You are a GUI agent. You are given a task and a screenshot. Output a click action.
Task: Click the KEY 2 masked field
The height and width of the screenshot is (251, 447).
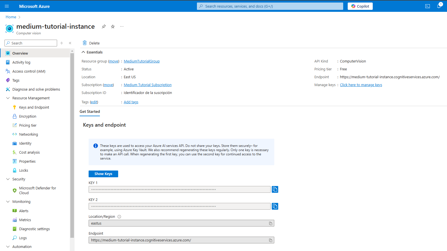point(179,206)
